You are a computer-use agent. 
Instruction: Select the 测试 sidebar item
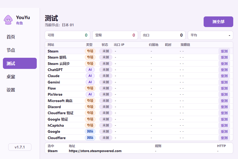point(20,63)
